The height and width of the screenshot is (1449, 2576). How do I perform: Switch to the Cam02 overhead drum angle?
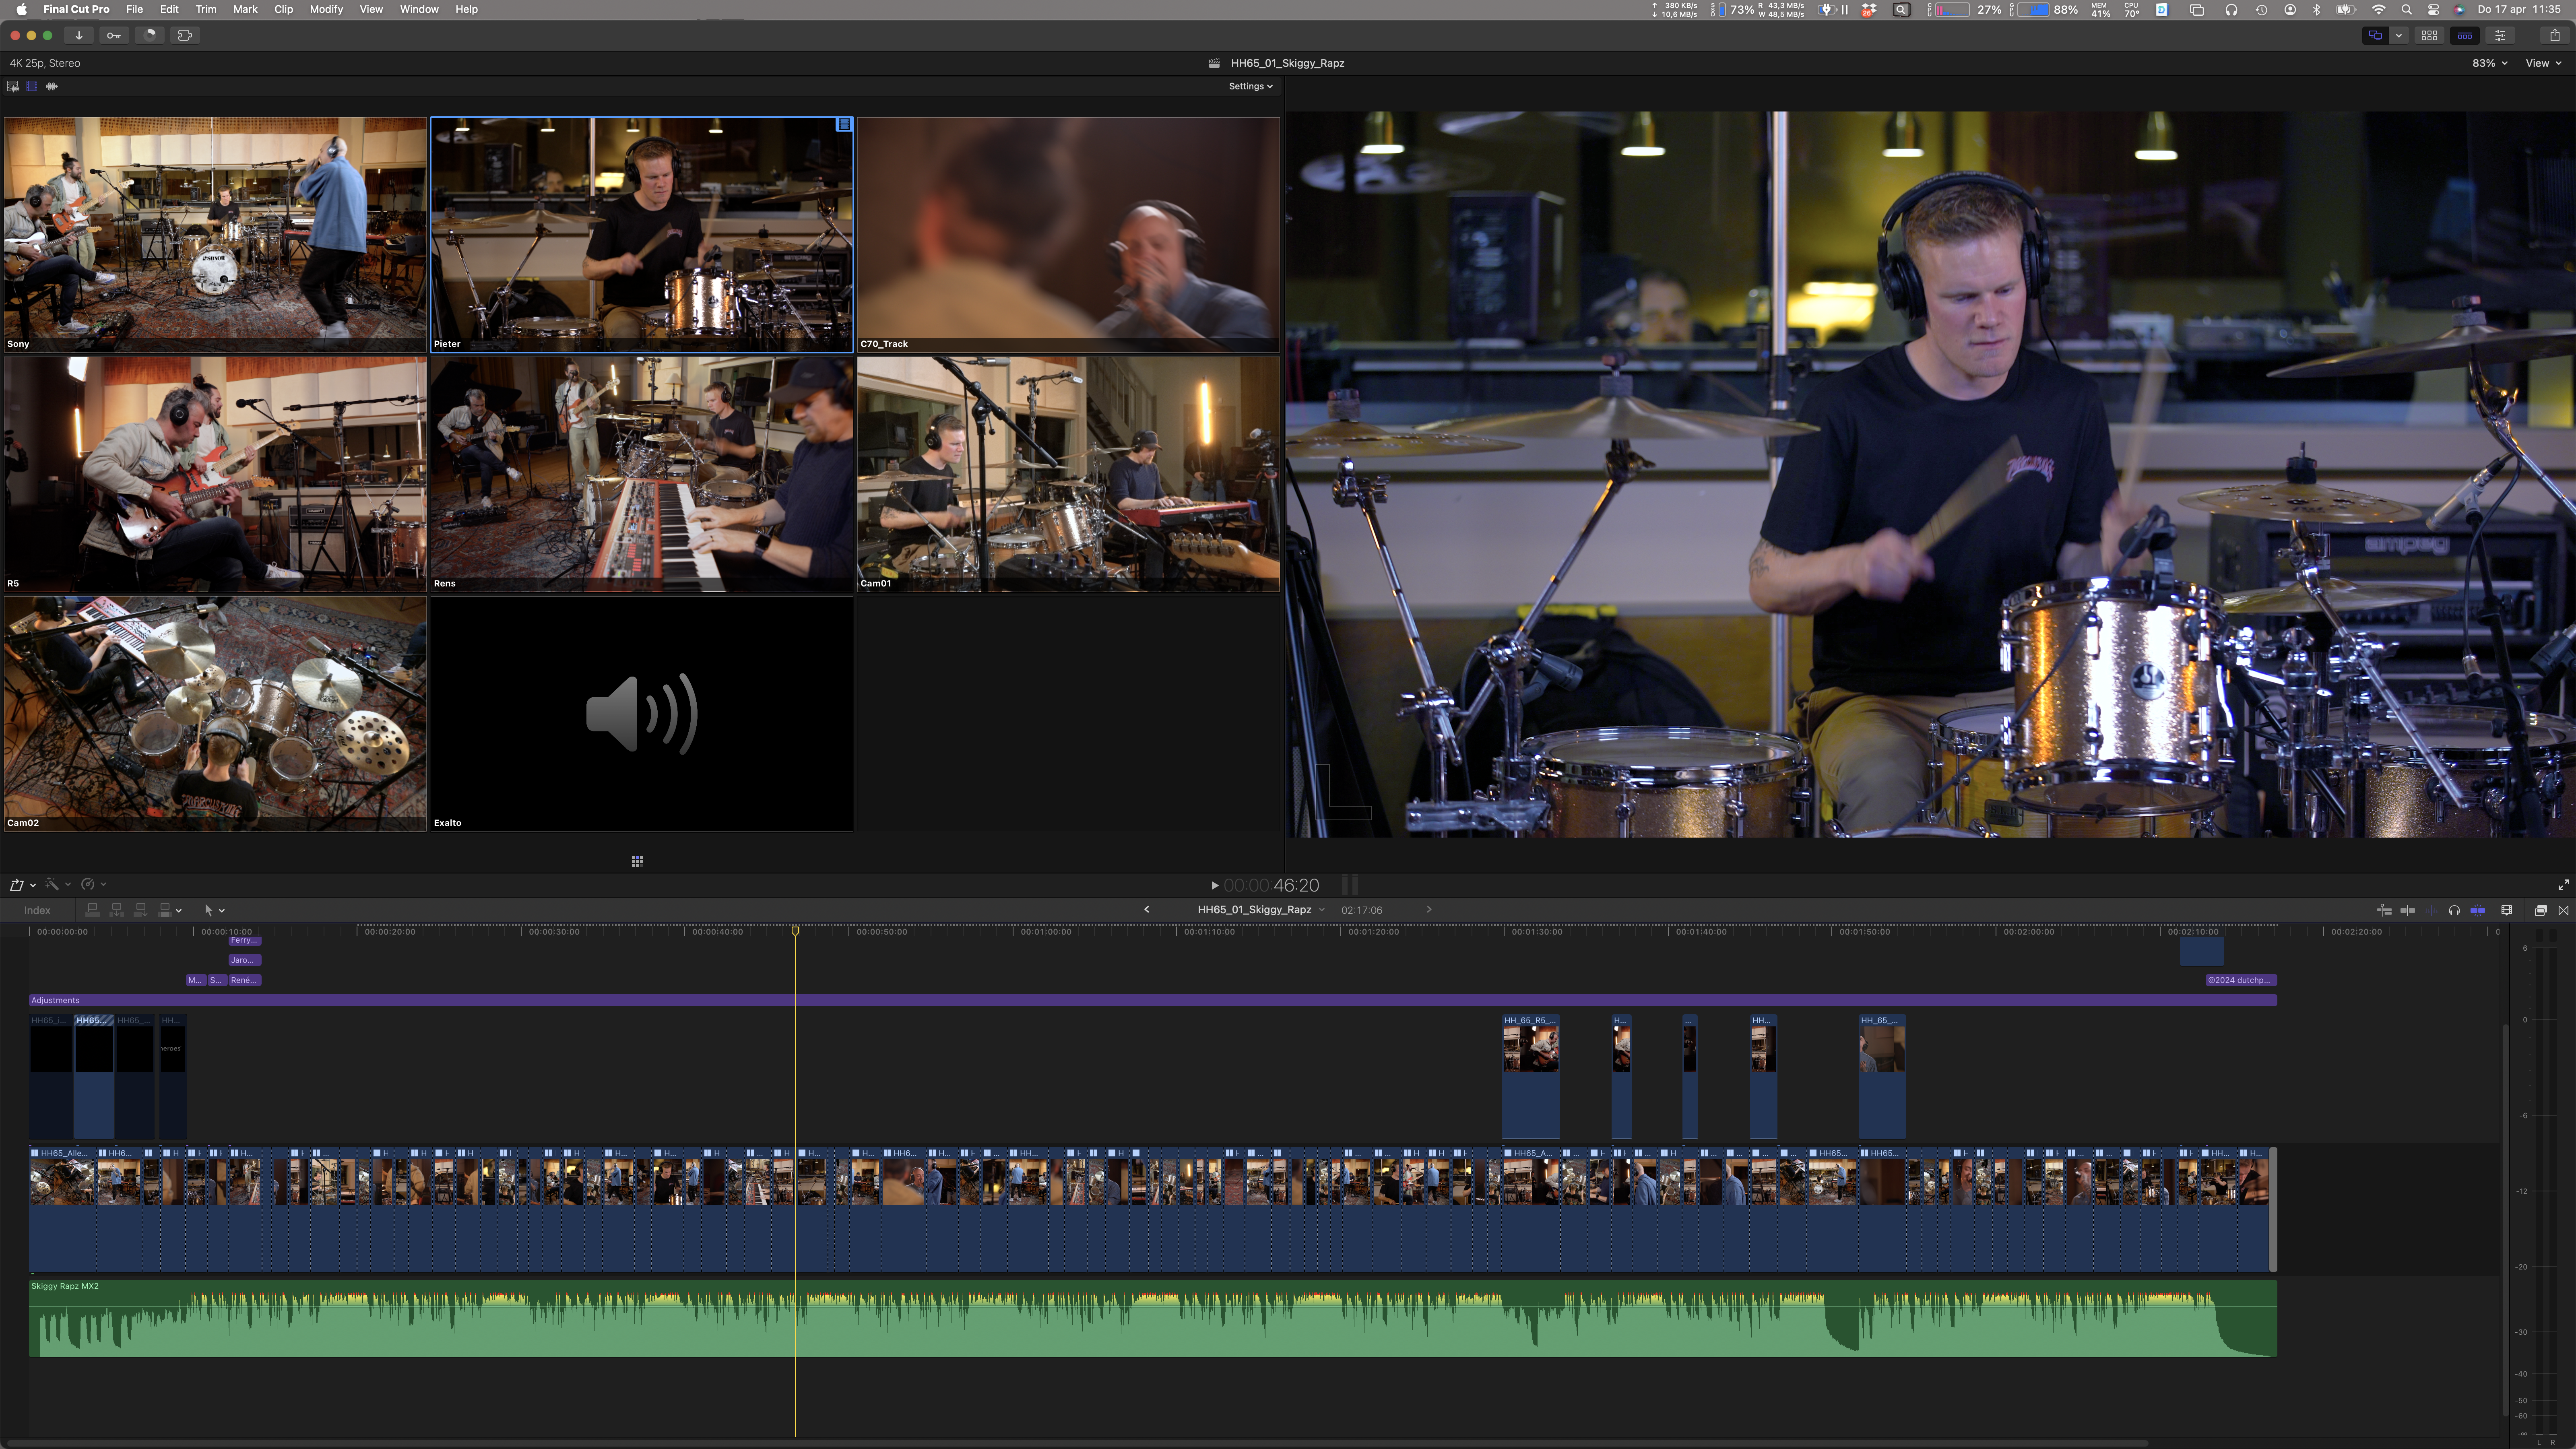pyautogui.click(x=215, y=713)
